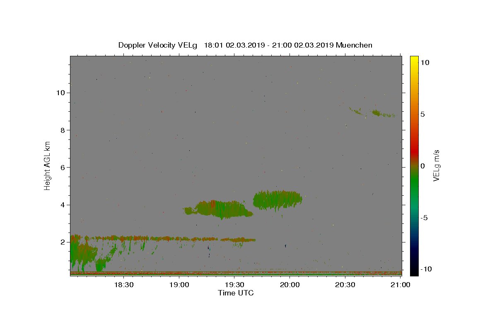Click the 'Time UTC' axis label
The image size is (497, 331).
[x=236, y=293]
